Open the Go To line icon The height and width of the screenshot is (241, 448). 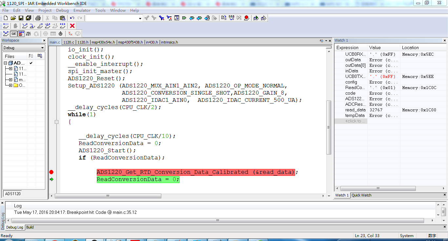(177, 18)
